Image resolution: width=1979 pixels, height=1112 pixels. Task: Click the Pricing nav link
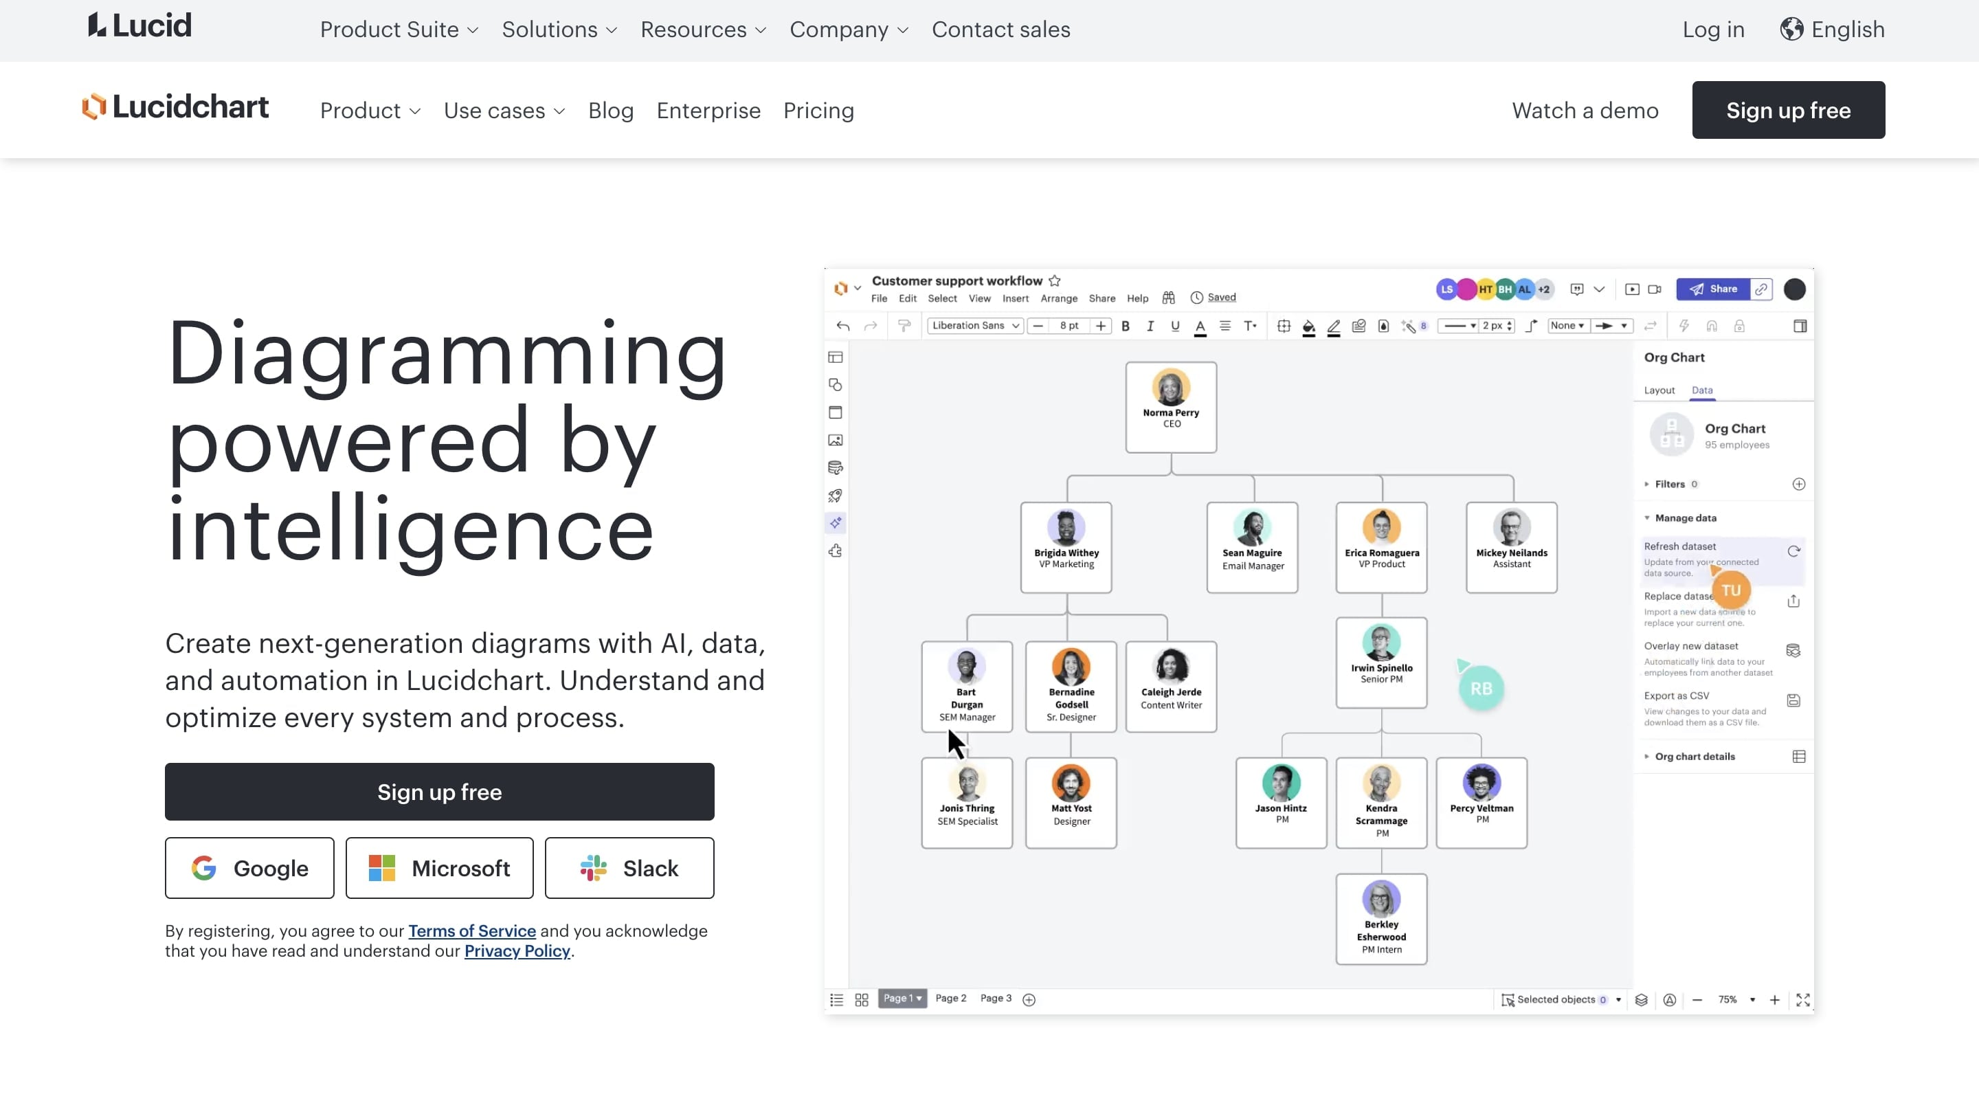[818, 111]
